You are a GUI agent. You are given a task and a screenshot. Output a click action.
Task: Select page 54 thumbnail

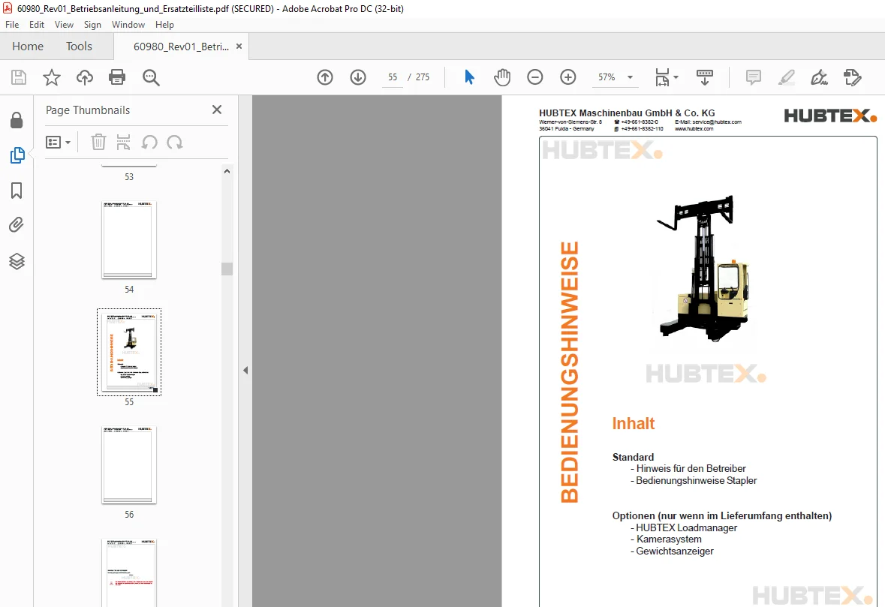[x=128, y=240]
